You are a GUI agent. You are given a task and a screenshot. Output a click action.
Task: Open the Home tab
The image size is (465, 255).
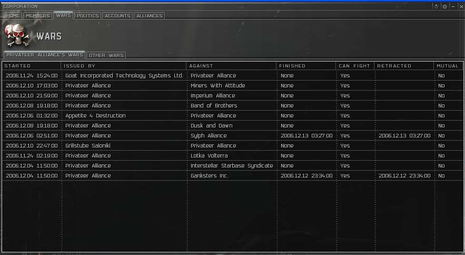click(13, 16)
